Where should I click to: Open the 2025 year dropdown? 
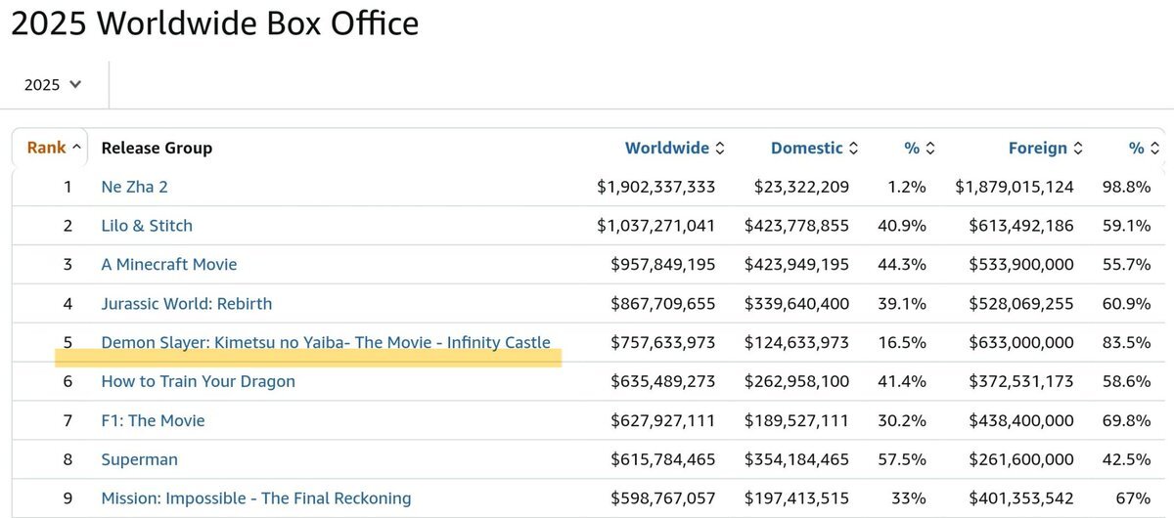pos(53,85)
